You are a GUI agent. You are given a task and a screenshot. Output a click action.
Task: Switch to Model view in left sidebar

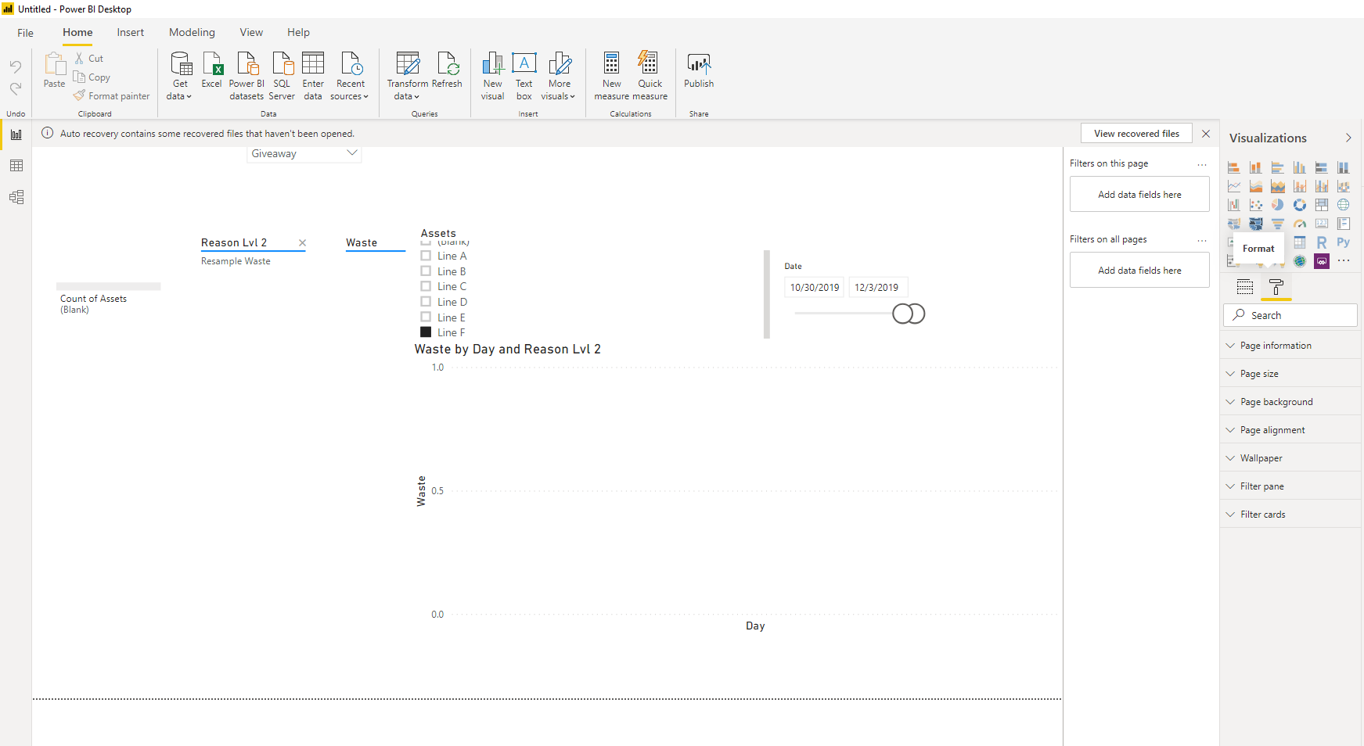tap(16, 197)
